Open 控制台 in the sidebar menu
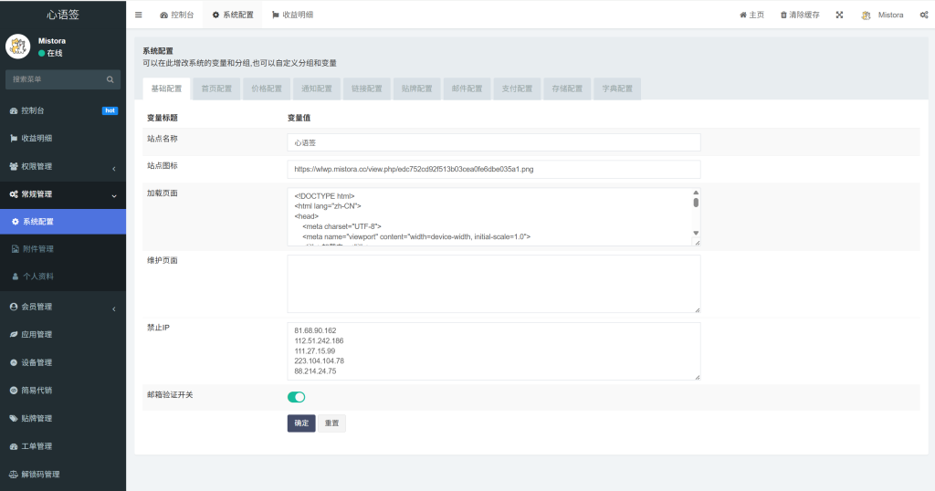This screenshot has height=491, width=935. click(63, 110)
